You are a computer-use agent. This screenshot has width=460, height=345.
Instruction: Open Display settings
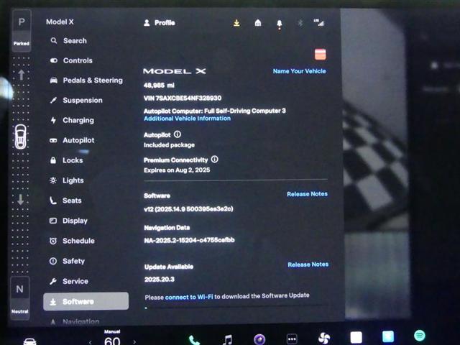coord(68,221)
